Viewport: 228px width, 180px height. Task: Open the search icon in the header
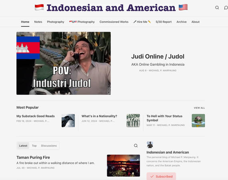(217, 8)
